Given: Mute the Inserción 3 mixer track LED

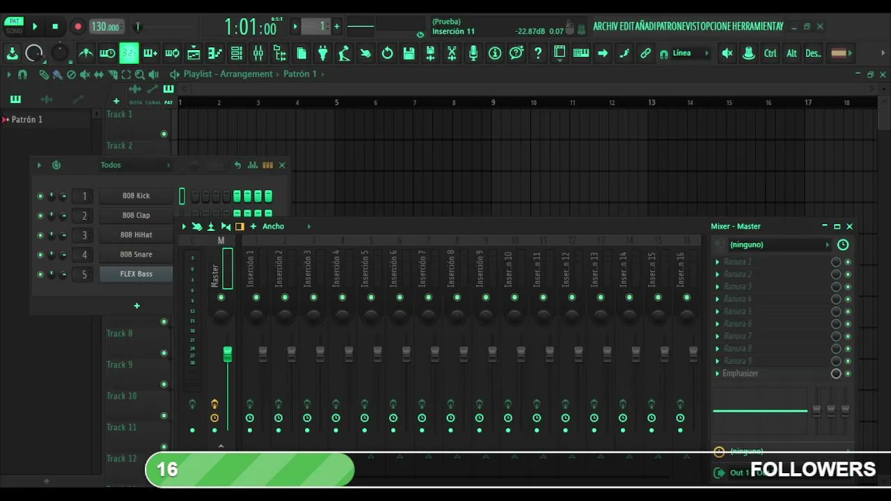Looking at the screenshot, I should click(313, 298).
